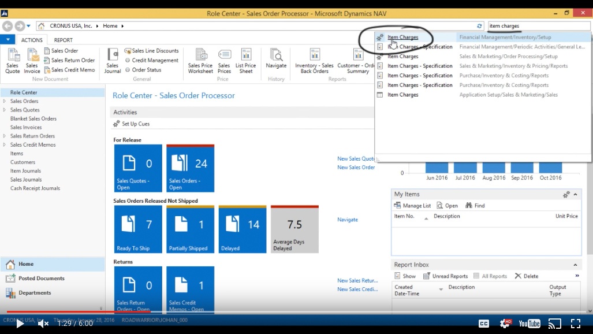Open Sales Invoices in navigation pane
Image resolution: width=593 pixels, height=334 pixels.
pos(26,127)
